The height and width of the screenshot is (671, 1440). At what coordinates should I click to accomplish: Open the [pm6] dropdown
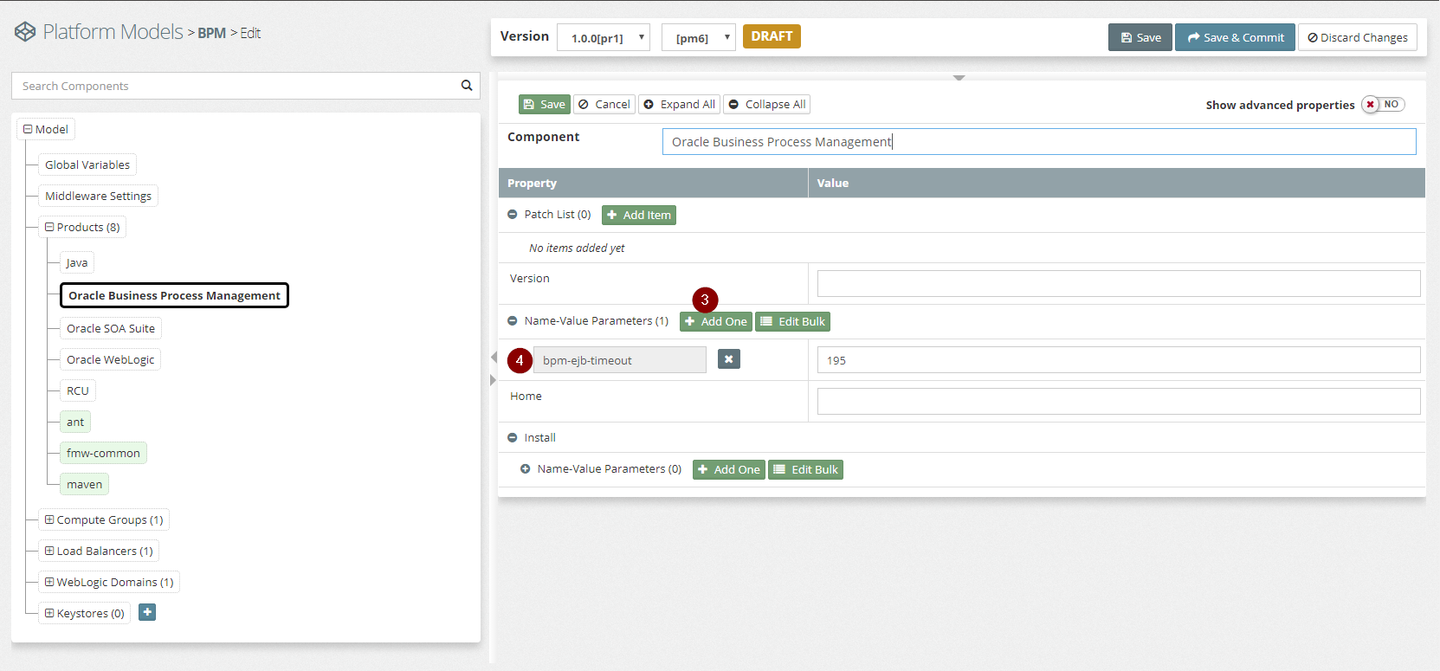tap(699, 37)
